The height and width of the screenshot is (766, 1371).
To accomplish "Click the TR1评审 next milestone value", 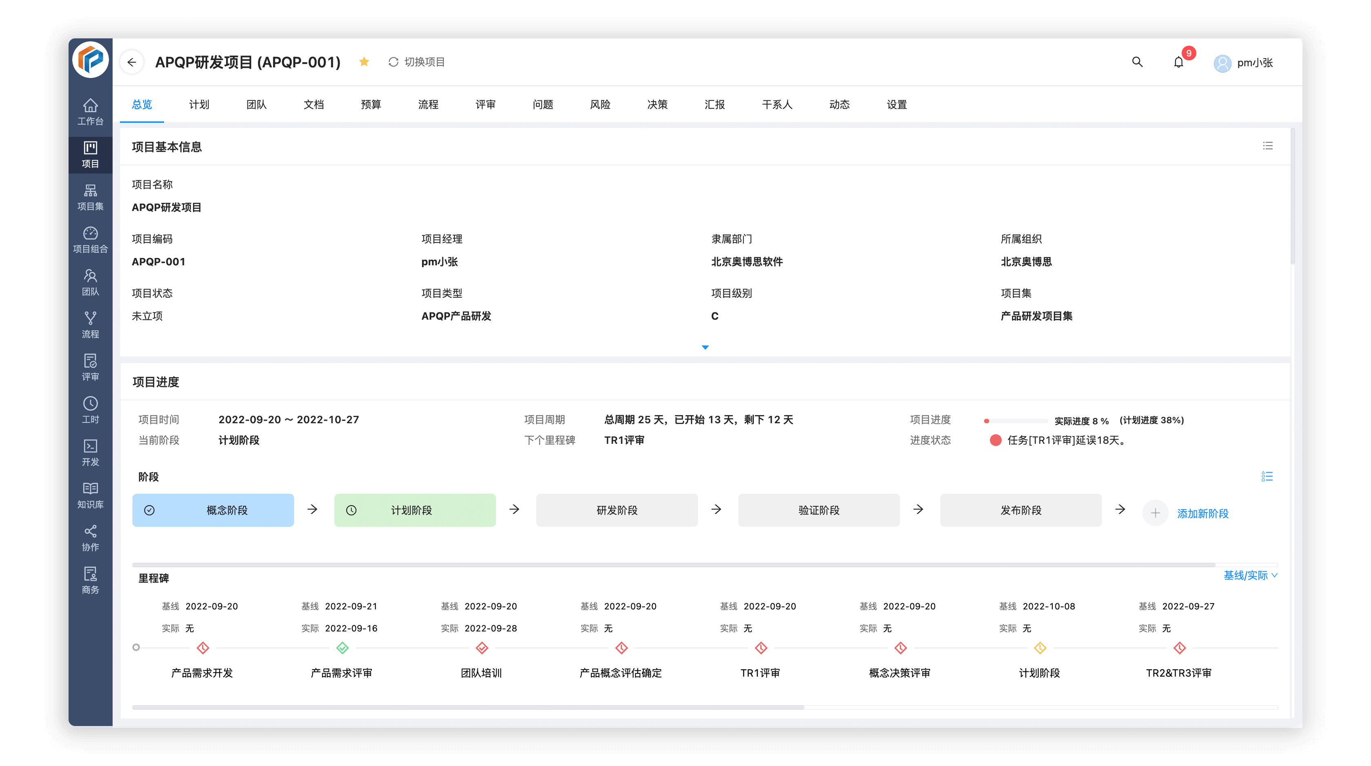I will click(x=624, y=440).
